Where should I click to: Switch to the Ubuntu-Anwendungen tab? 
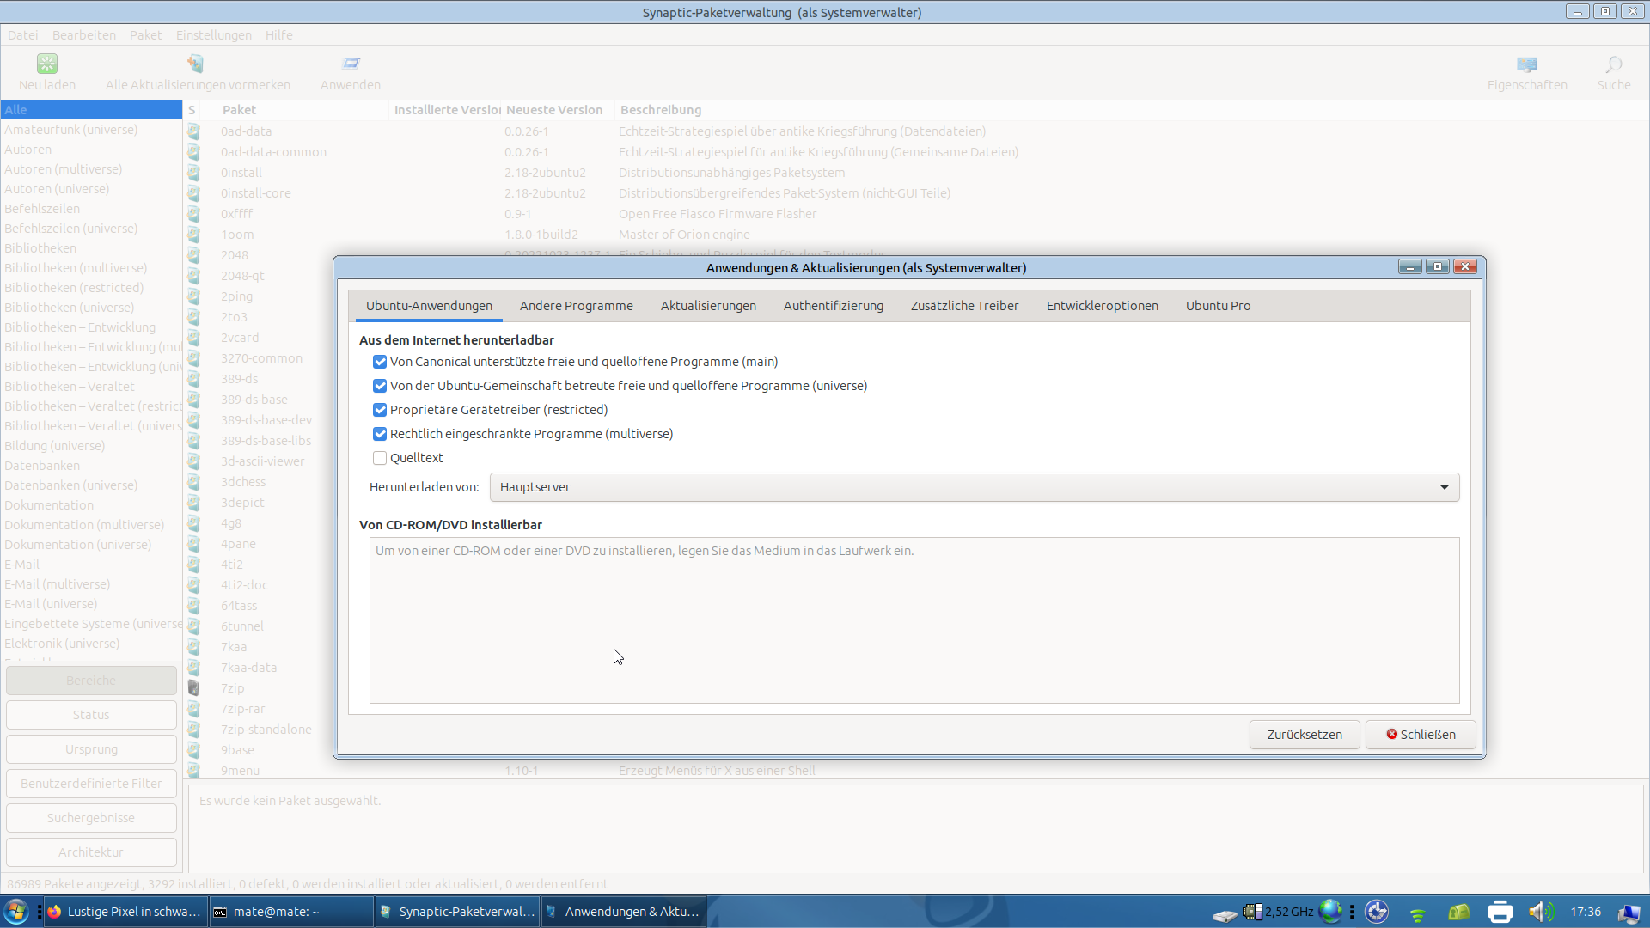[x=429, y=306]
